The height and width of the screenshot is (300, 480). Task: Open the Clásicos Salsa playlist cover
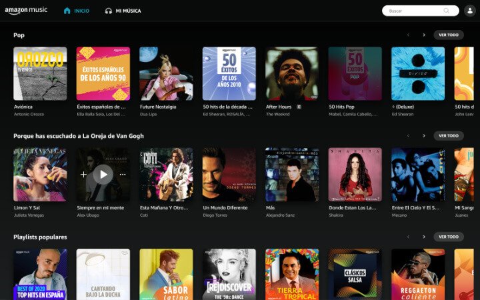[355, 274]
